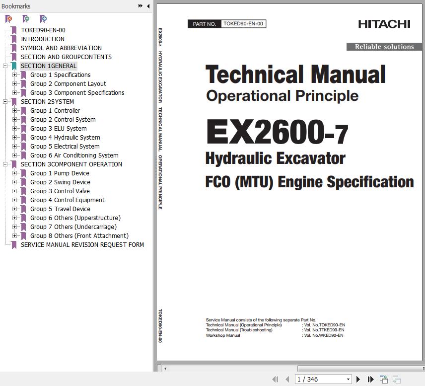Image resolution: width=425 pixels, height=386 pixels.
Task: Expand Group 4 Hydraulic System bookmark
Action: [x=15, y=138]
